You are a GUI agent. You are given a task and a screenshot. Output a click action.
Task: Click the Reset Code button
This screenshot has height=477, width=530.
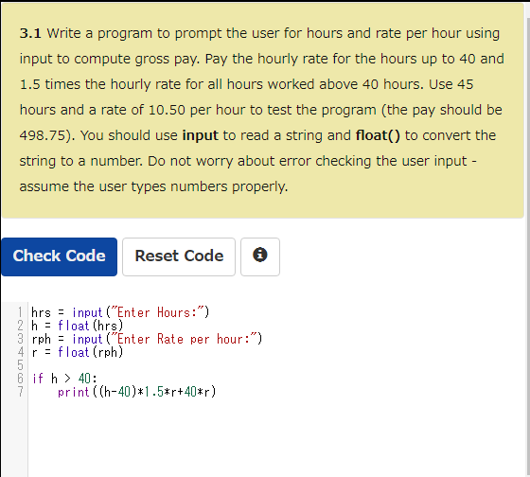tap(179, 256)
